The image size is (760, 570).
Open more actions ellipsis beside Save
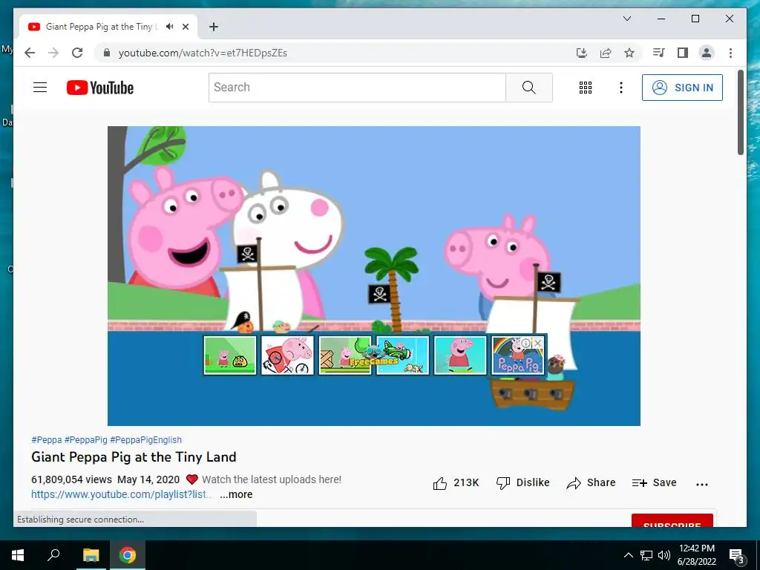pyautogui.click(x=702, y=484)
